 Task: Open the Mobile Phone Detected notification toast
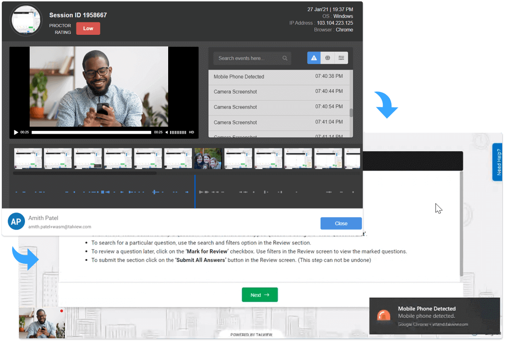[x=435, y=316]
